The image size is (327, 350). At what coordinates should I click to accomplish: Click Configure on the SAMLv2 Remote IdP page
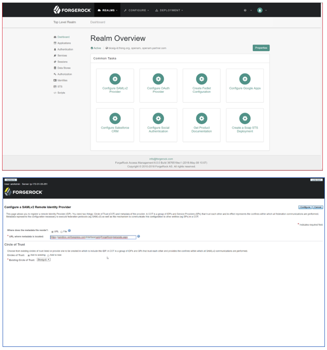pyautogui.click(x=305, y=207)
